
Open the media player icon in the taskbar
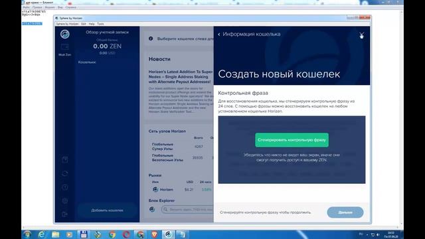coord(69,234)
